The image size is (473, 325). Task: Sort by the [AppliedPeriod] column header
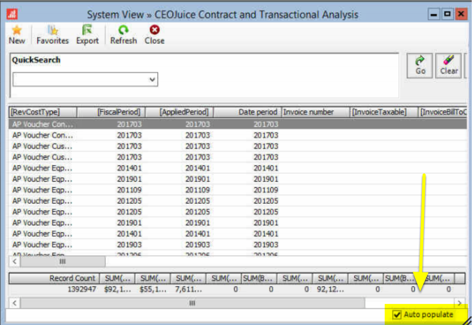[180, 112]
